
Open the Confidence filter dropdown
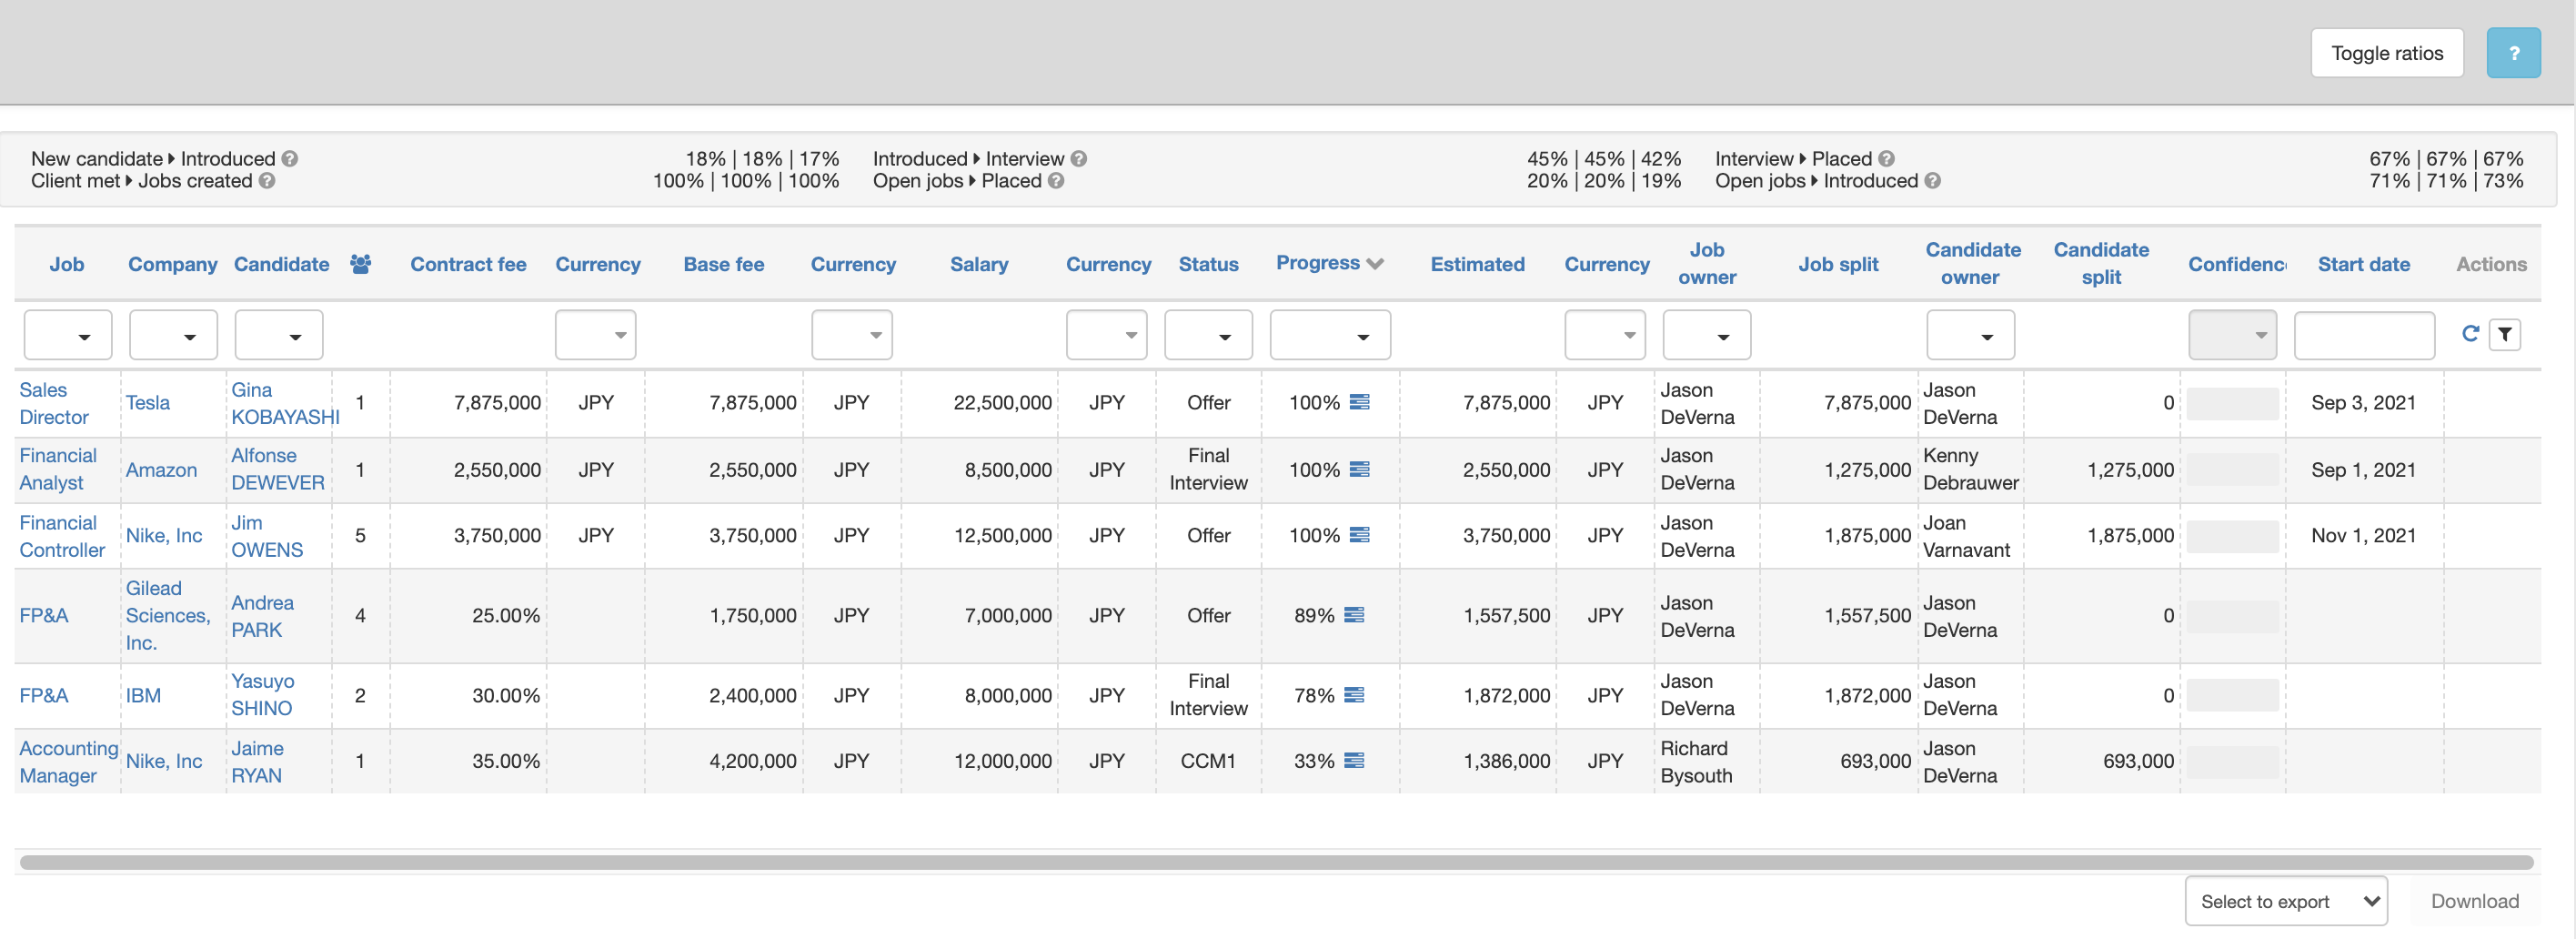(2233, 335)
